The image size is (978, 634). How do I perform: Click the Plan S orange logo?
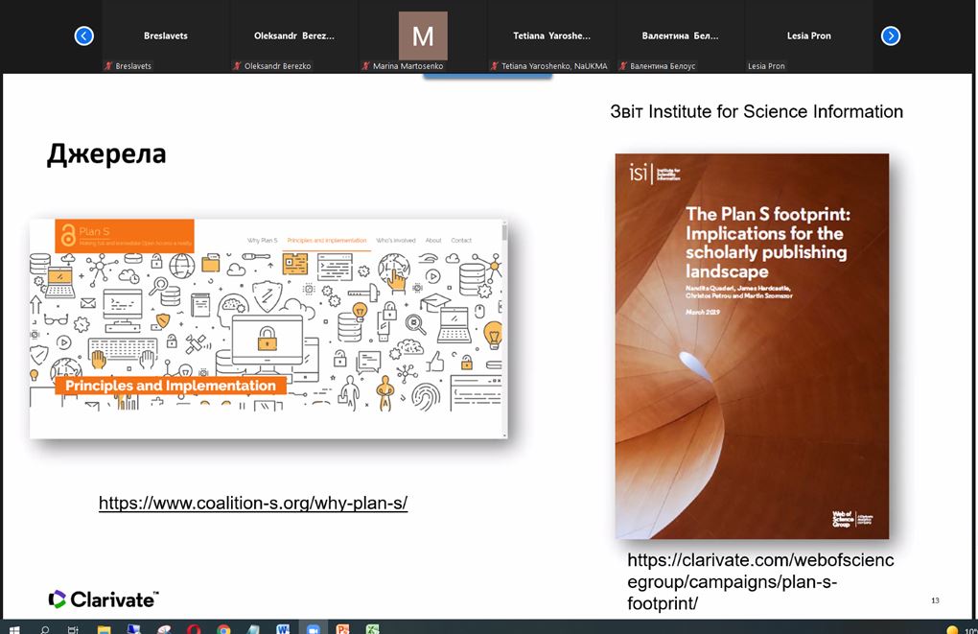click(x=125, y=235)
